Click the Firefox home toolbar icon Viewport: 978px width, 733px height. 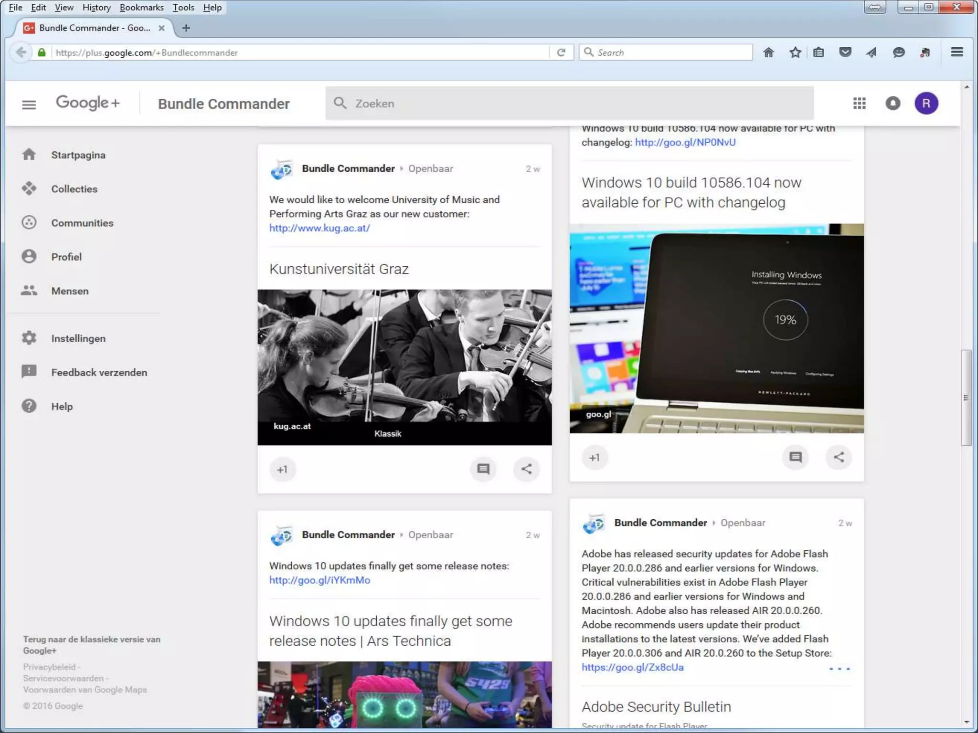768,52
